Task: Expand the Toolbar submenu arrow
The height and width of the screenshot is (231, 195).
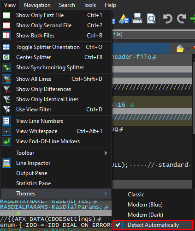Action: pos(106,153)
